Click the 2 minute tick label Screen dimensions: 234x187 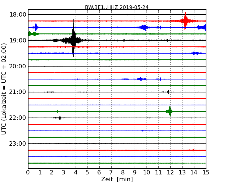point(52,172)
